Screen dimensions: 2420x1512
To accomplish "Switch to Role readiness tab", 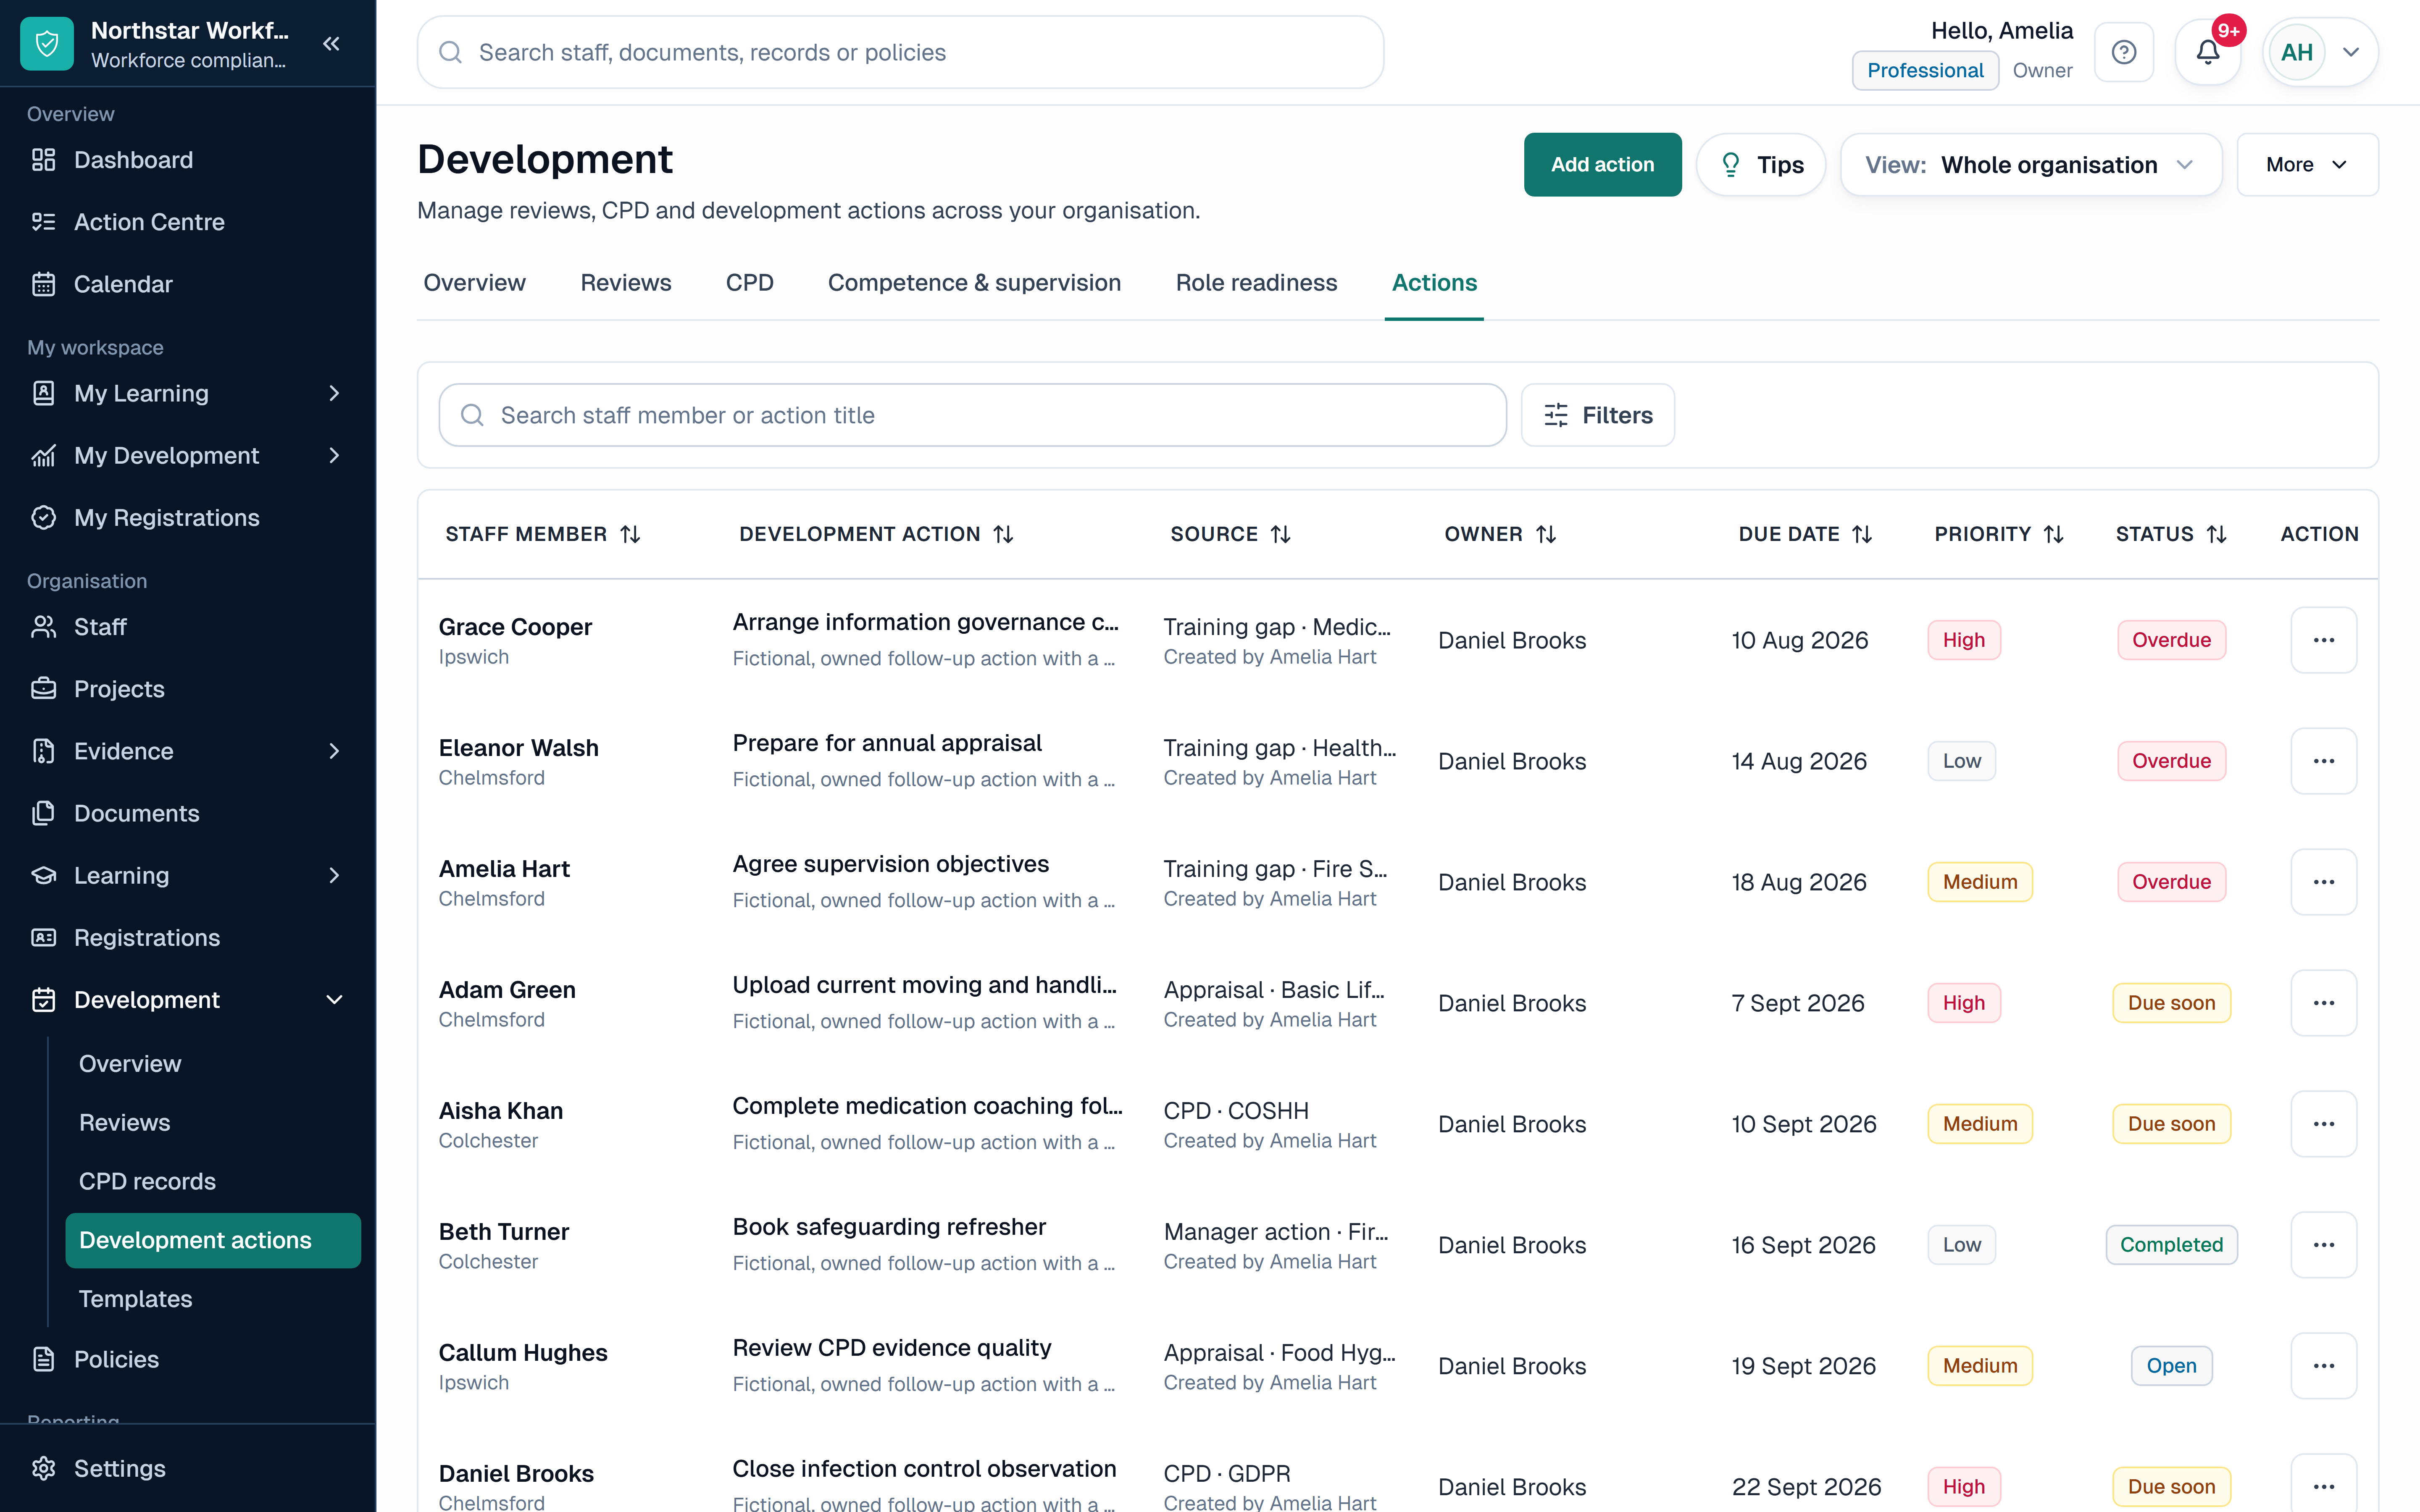I will tap(1256, 283).
